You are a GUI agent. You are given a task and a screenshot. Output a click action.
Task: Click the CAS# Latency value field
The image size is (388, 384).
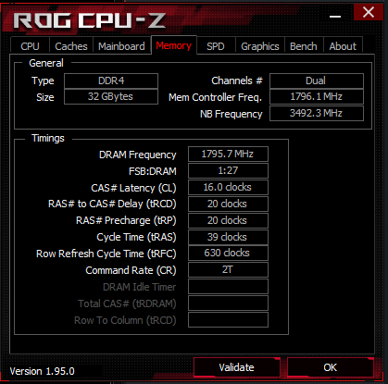pos(228,187)
